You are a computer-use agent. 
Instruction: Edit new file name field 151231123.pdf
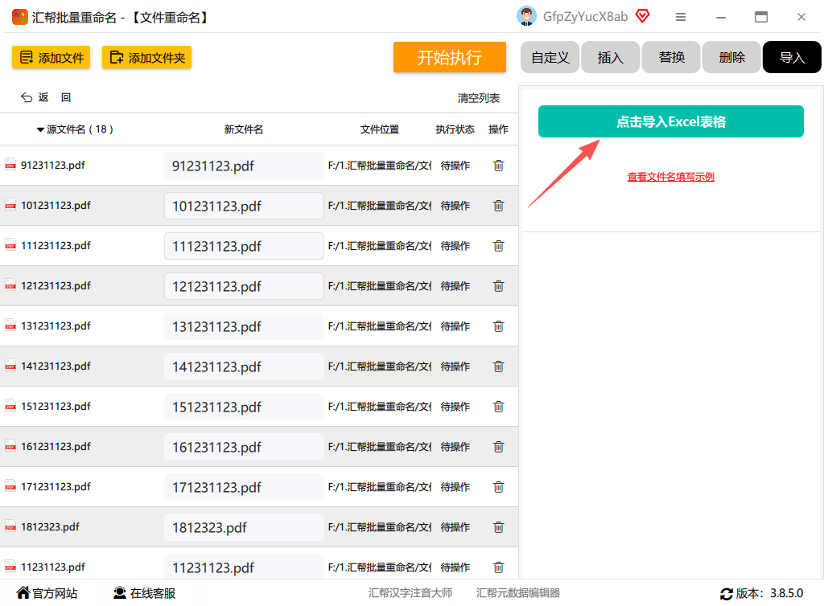click(x=243, y=407)
